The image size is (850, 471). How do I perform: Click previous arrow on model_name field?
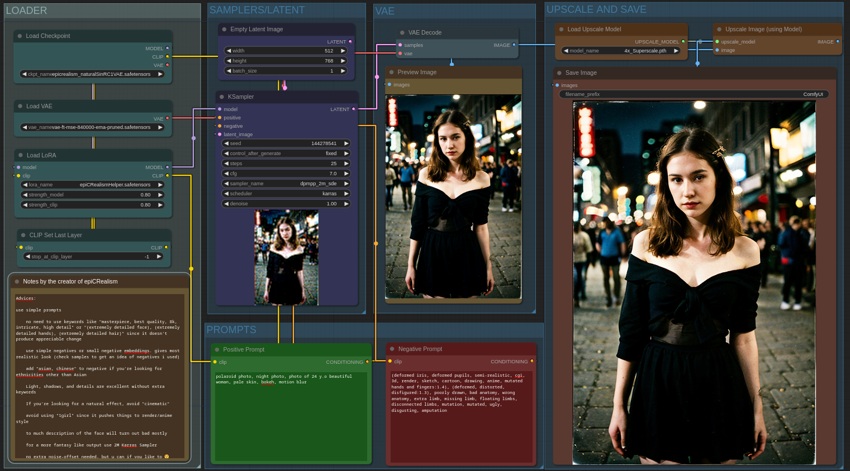coord(566,50)
